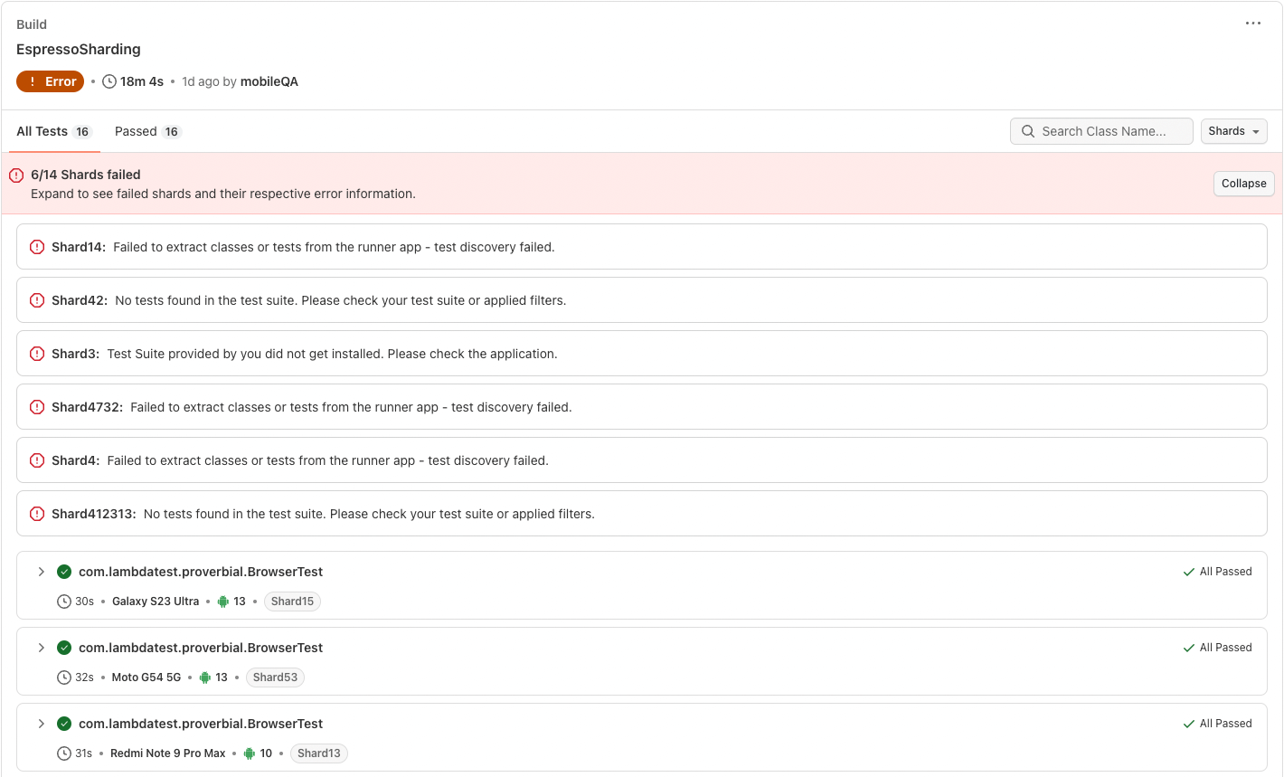
Task: Click the clock icon next to 31s
Action: [64, 753]
